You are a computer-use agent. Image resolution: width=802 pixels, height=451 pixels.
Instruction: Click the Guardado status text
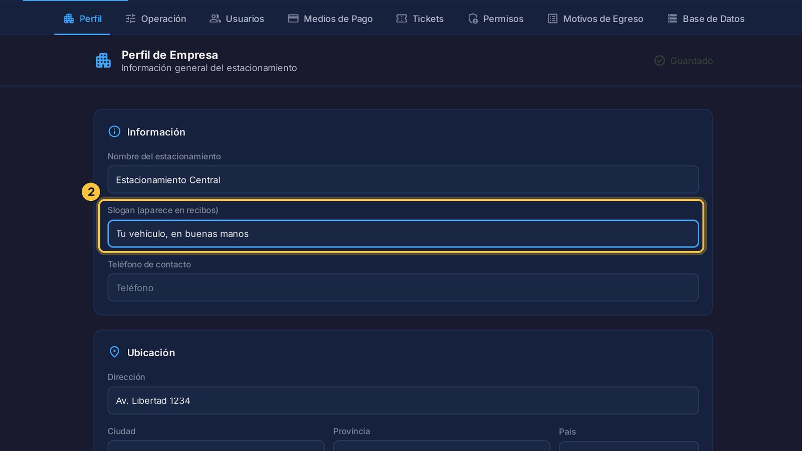tap(691, 61)
